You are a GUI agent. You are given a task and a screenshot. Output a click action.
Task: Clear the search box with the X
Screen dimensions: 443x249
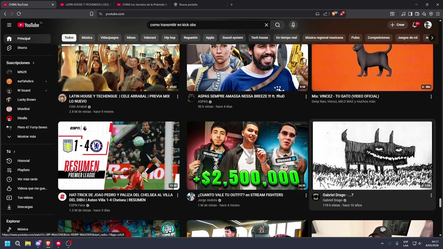(266, 25)
